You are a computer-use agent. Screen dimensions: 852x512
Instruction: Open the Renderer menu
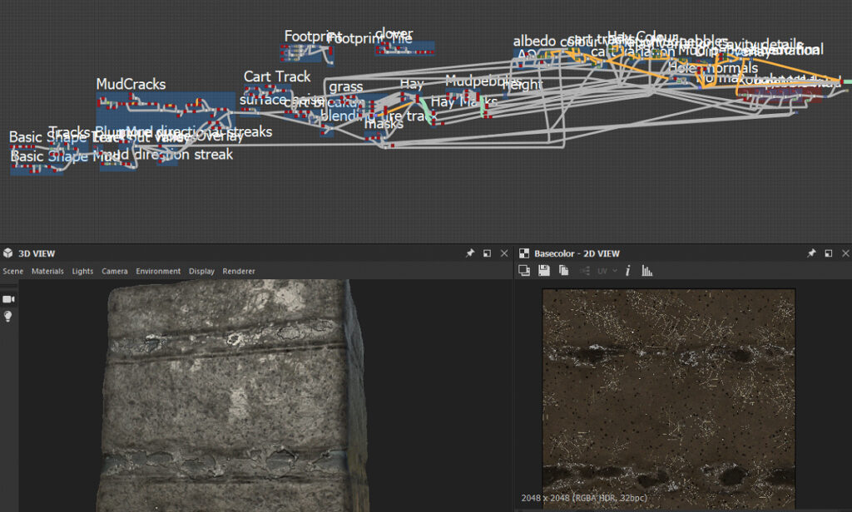click(239, 271)
